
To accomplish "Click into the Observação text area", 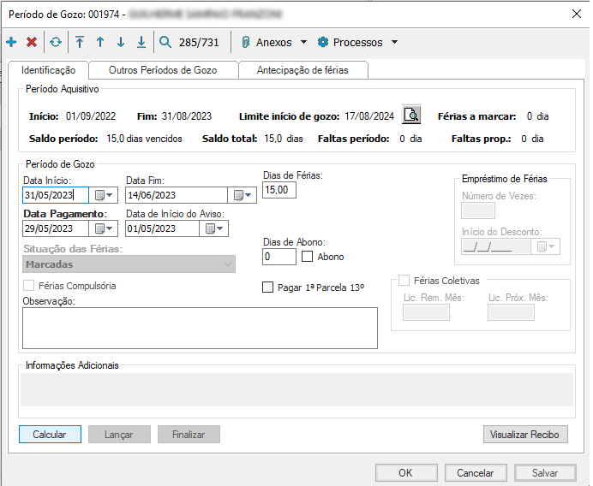I will coord(200,328).
